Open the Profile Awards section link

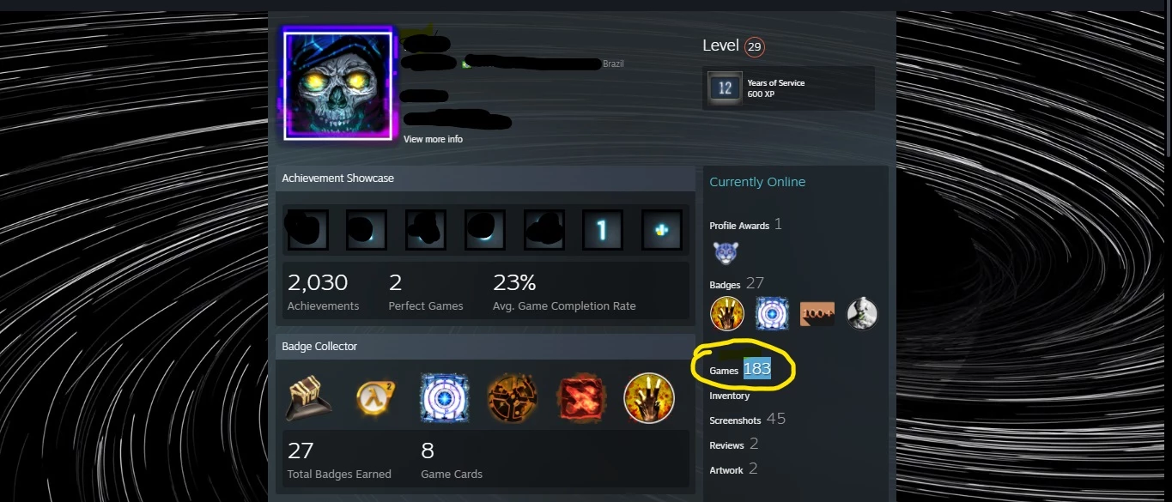[746, 225]
